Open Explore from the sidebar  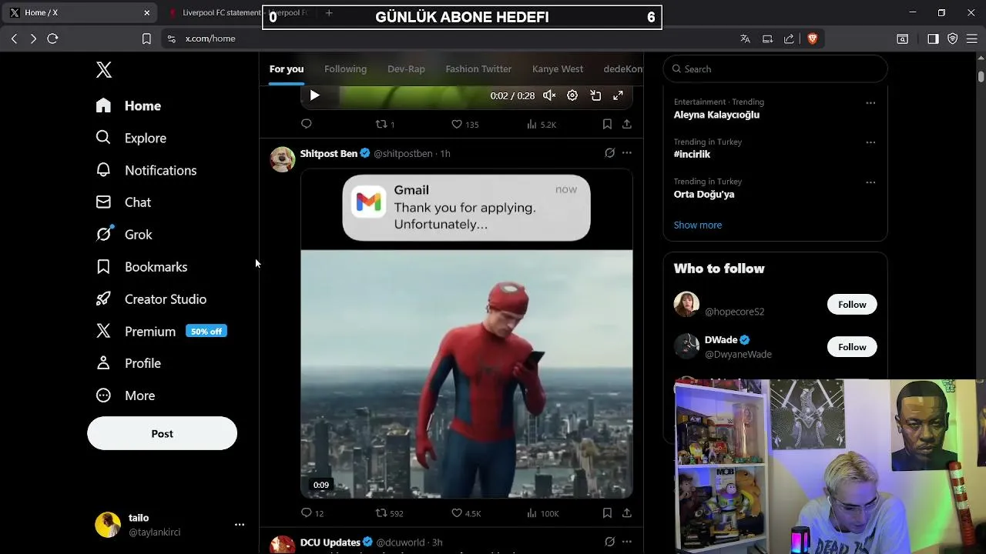(x=131, y=138)
